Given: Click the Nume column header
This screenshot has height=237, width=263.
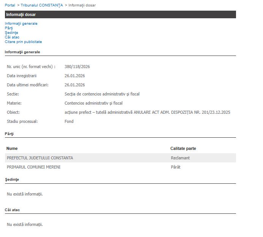Looking at the screenshot, I should coord(12,148).
